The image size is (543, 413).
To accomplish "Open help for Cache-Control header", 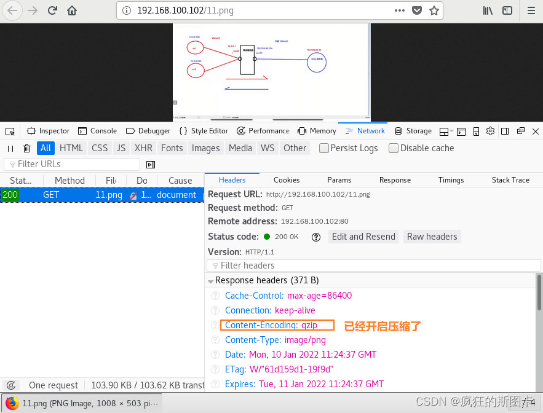I will [215, 296].
